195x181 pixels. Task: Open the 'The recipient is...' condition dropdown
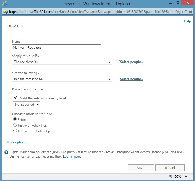(62, 62)
